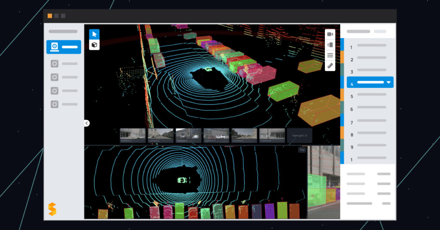Select the highlighted blue sensor item in sidebar
The height and width of the screenshot is (230, 440).
point(64,47)
